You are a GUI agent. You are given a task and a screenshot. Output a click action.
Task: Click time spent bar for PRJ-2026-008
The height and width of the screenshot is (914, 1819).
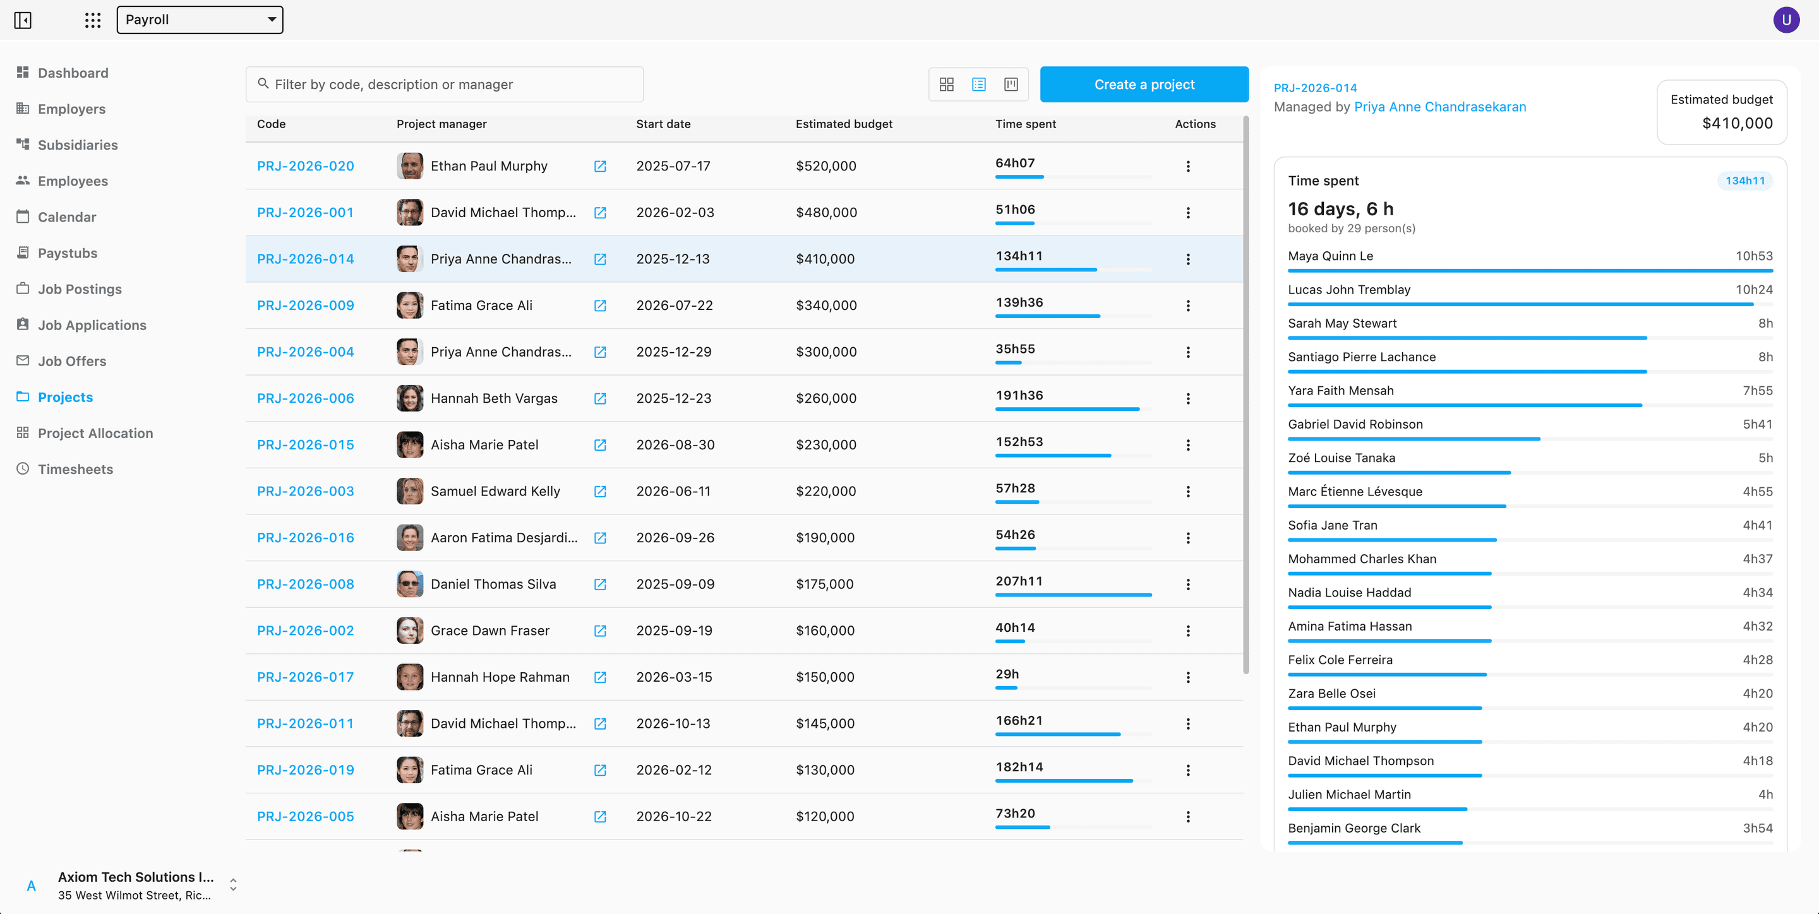click(x=1073, y=595)
